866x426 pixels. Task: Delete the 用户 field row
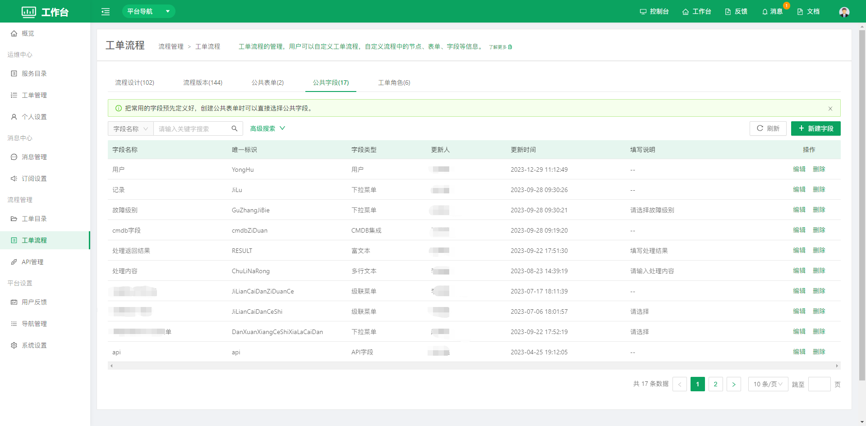(x=819, y=169)
